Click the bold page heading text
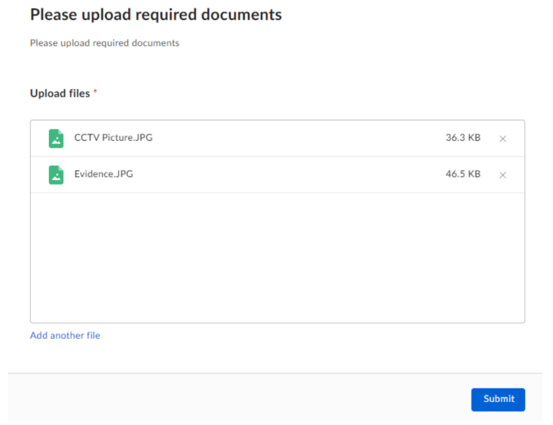 coord(156,14)
